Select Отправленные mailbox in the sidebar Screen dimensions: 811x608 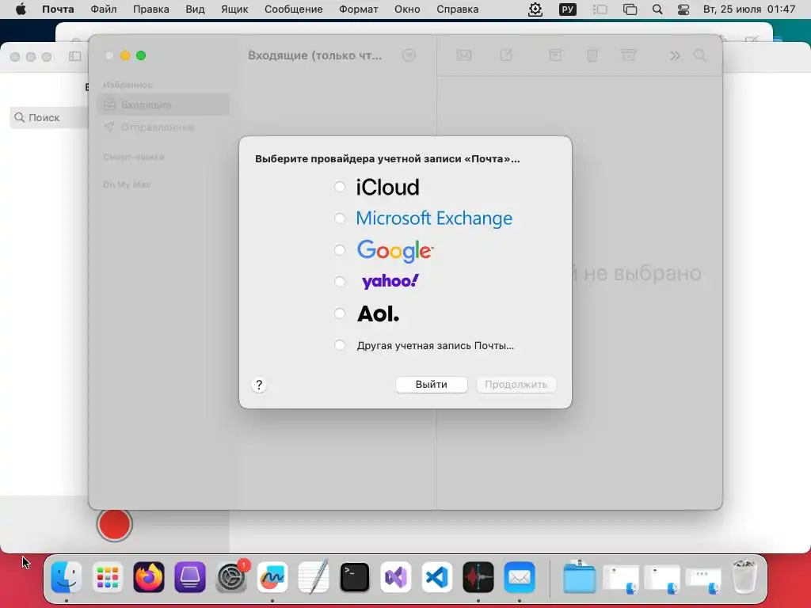coord(163,127)
